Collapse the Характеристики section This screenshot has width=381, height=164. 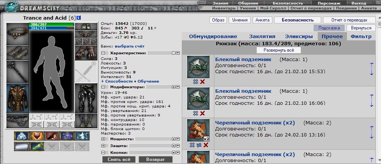click(x=103, y=53)
